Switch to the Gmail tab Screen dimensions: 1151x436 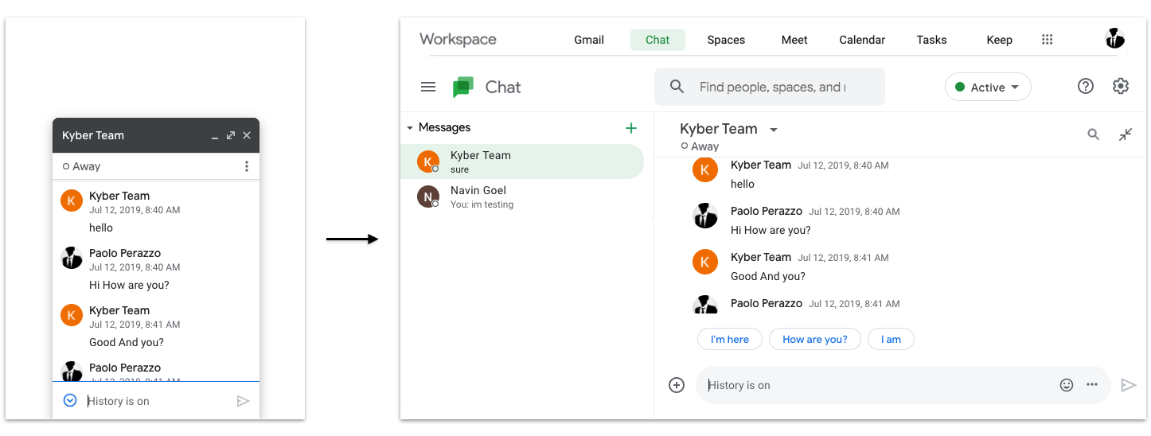[589, 40]
